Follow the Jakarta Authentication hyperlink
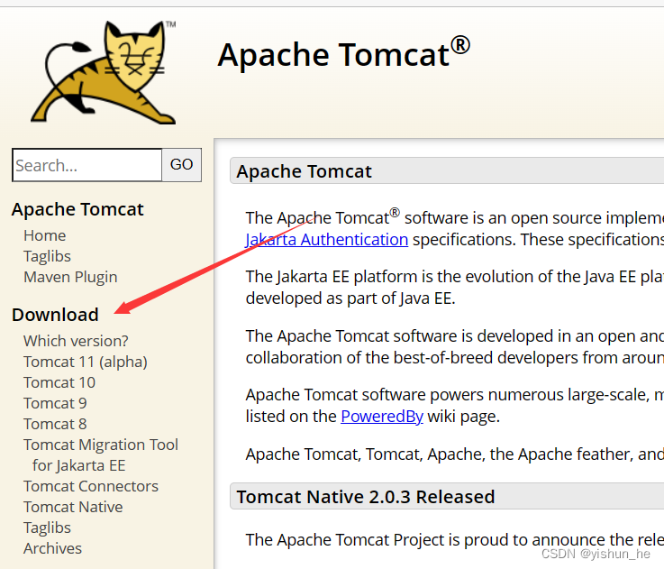This screenshot has width=664, height=569. 326,240
